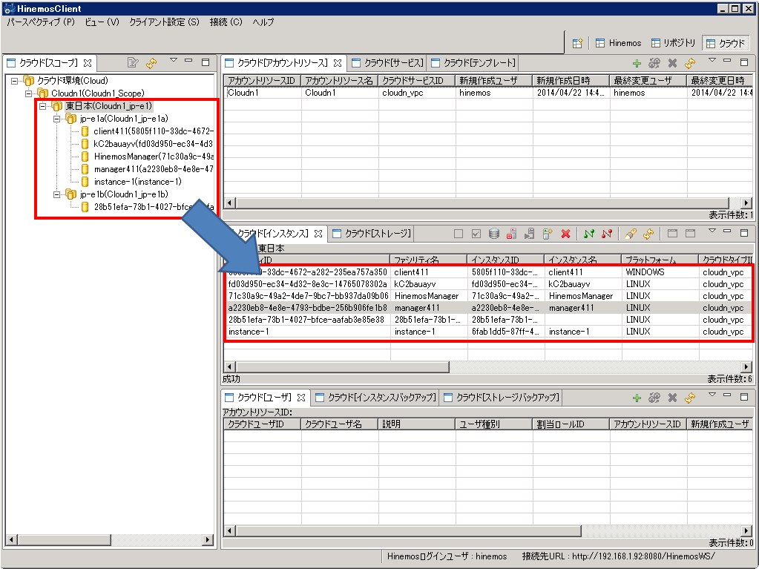Image resolution: width=759 pixels, height=569 pixels.
Task: Switch to the Hinemos perspective
Action: coord(618,43)
